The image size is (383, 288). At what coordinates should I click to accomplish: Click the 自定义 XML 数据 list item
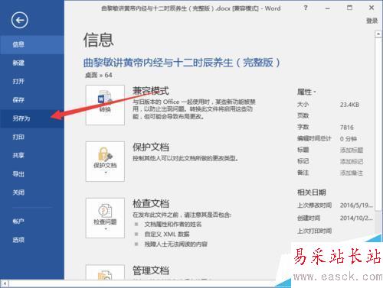coord(167,235)
